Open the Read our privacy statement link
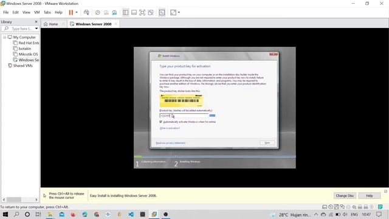 click(x=170, y=143)
